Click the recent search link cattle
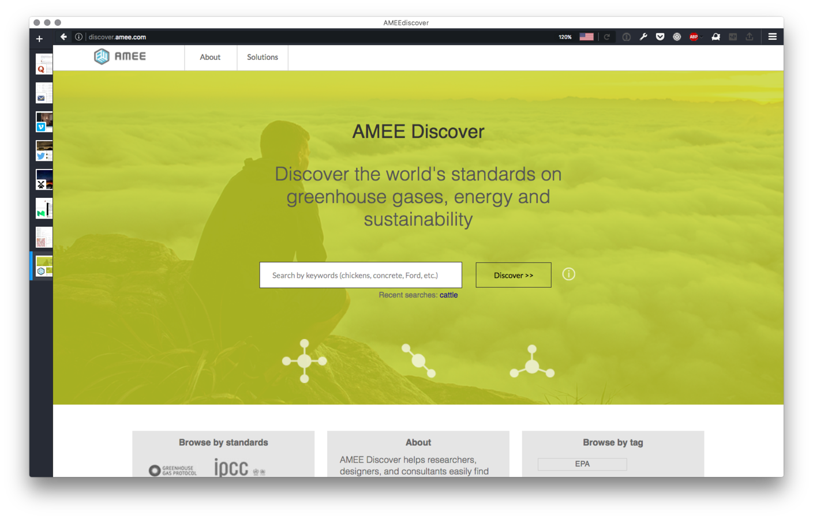The width and height of the screenshot is (813, 519). (448, 295)
